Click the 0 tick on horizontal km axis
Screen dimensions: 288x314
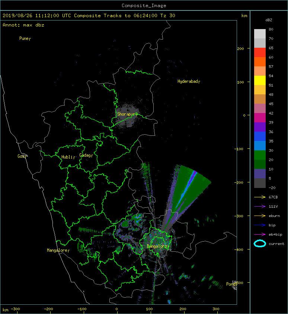click(117, 309)
